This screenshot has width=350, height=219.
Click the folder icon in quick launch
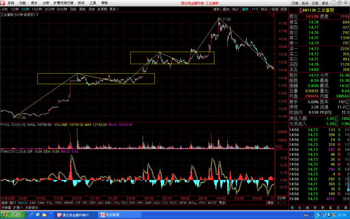[x=44, y=215]
